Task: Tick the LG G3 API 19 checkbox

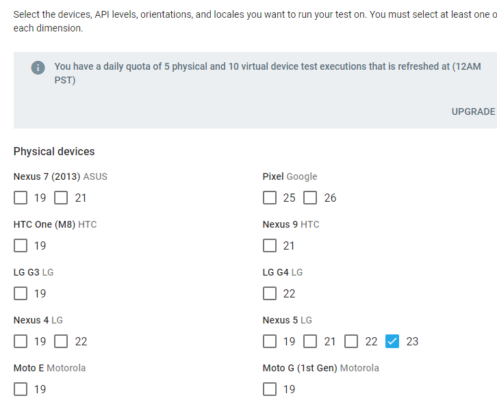Action: tap(21, 293)
